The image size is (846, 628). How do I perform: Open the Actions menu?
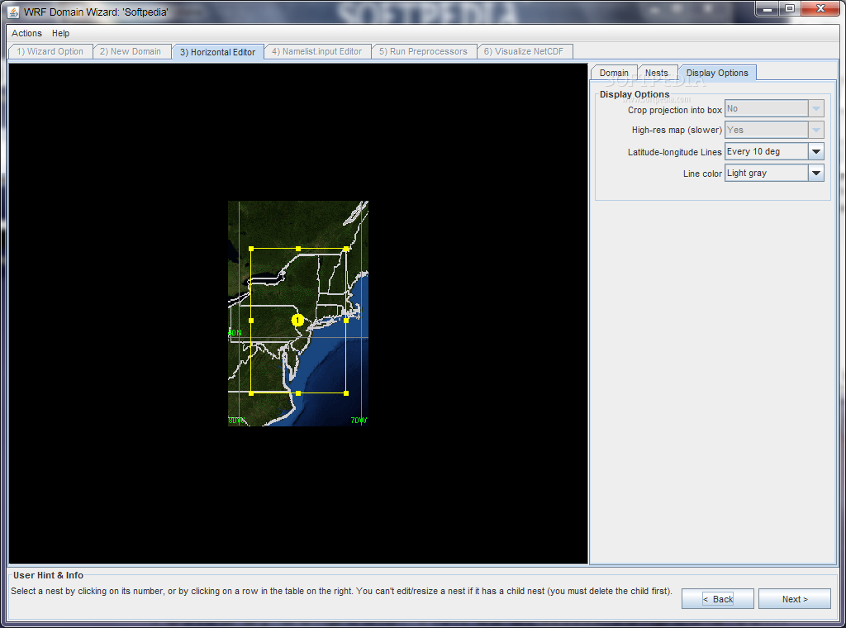pyautogui.click(x=26, y=33)
